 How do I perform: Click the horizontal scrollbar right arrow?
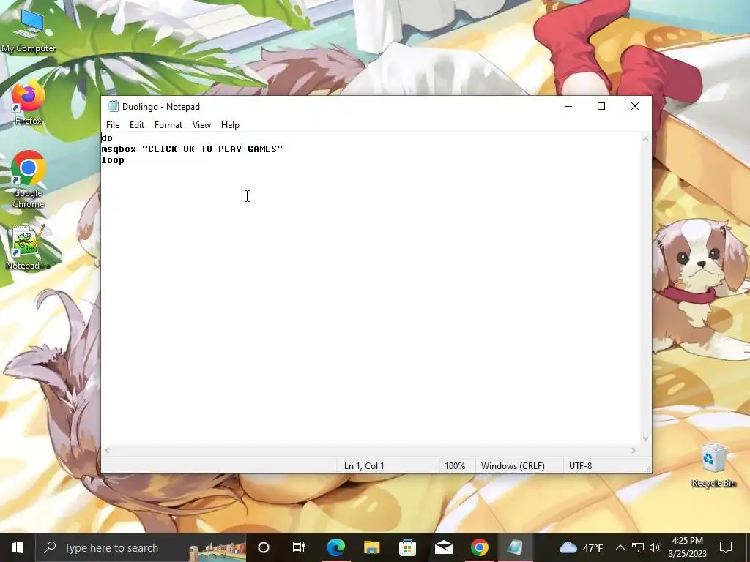click(634, 450)
